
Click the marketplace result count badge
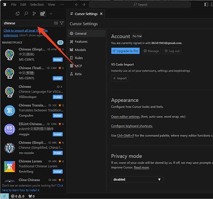point(60,42)
